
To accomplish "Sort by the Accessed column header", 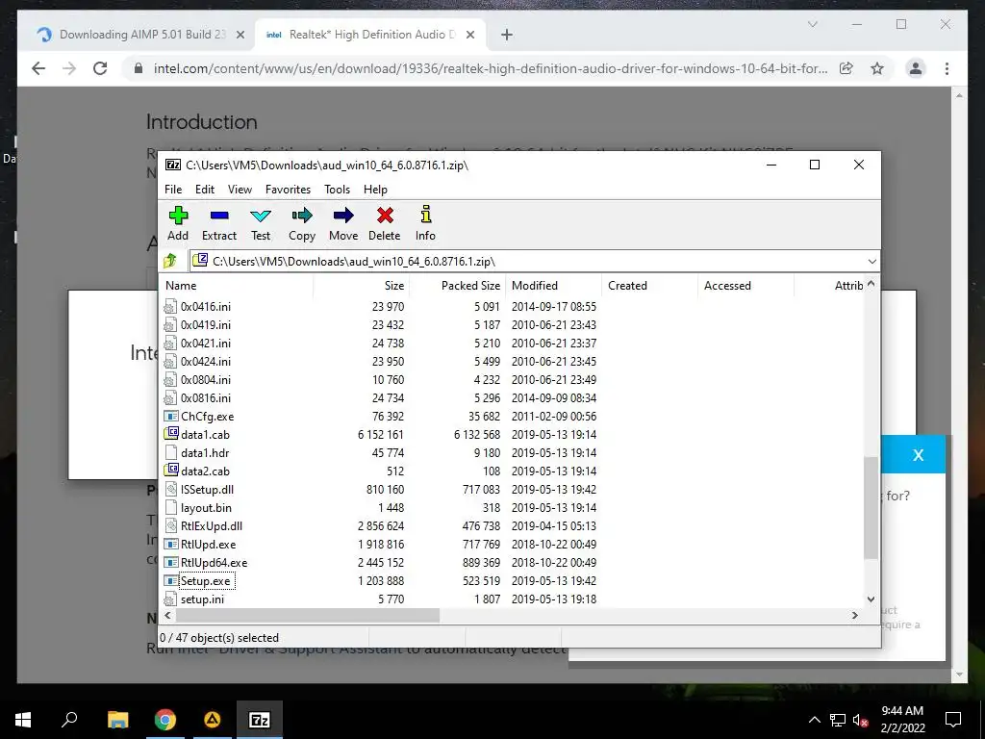I will [745, 285].
